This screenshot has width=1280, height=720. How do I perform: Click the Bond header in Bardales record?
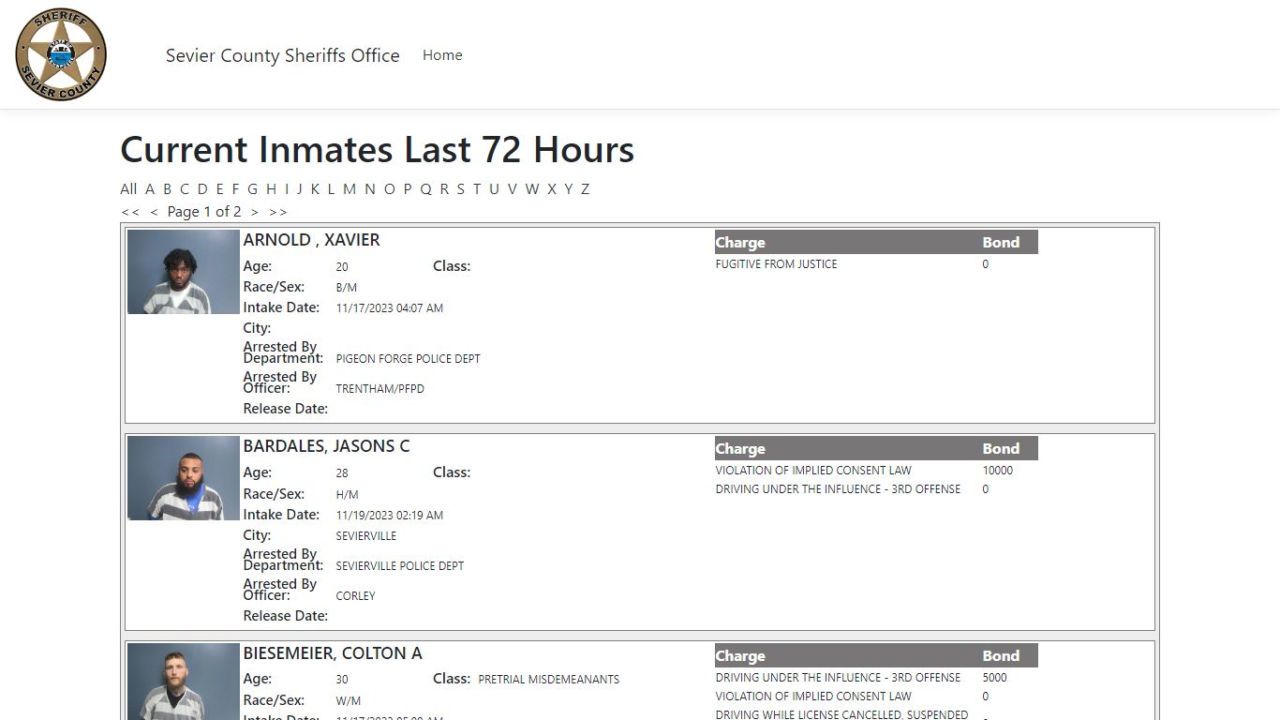[x=1001, y=448]
